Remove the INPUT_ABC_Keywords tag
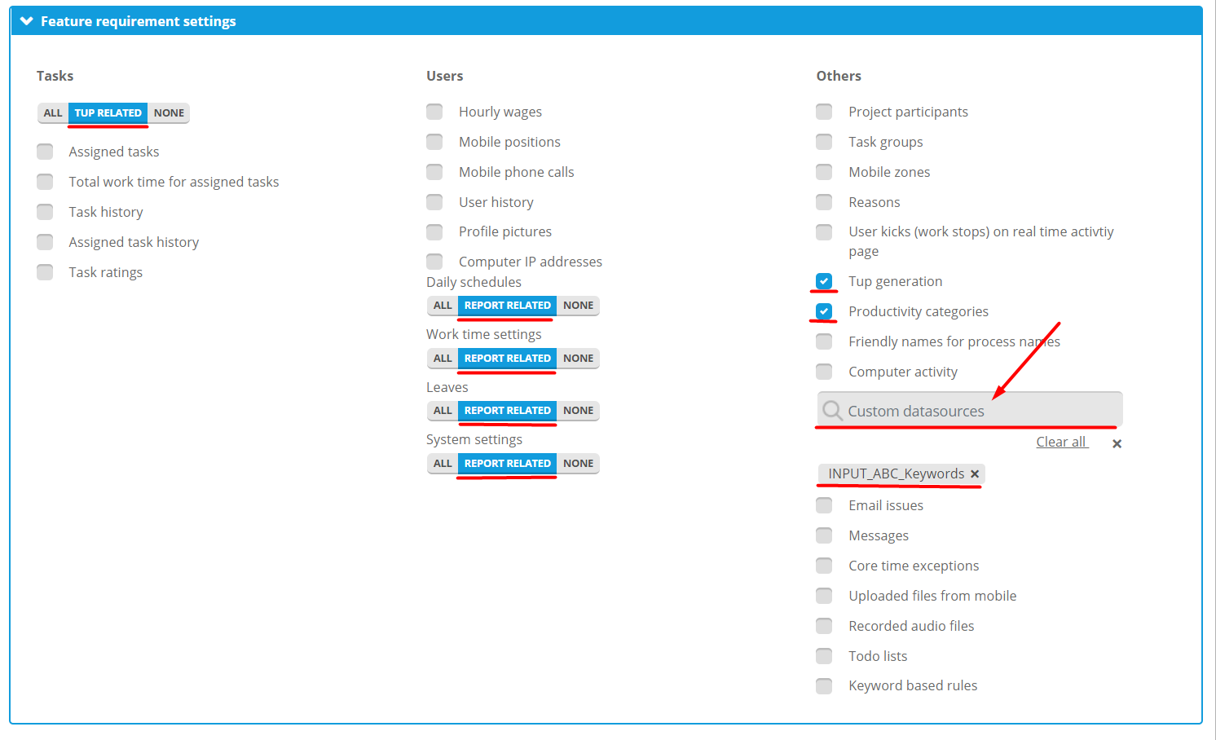Screen dimensions: 1216x740 pos(975,474)
